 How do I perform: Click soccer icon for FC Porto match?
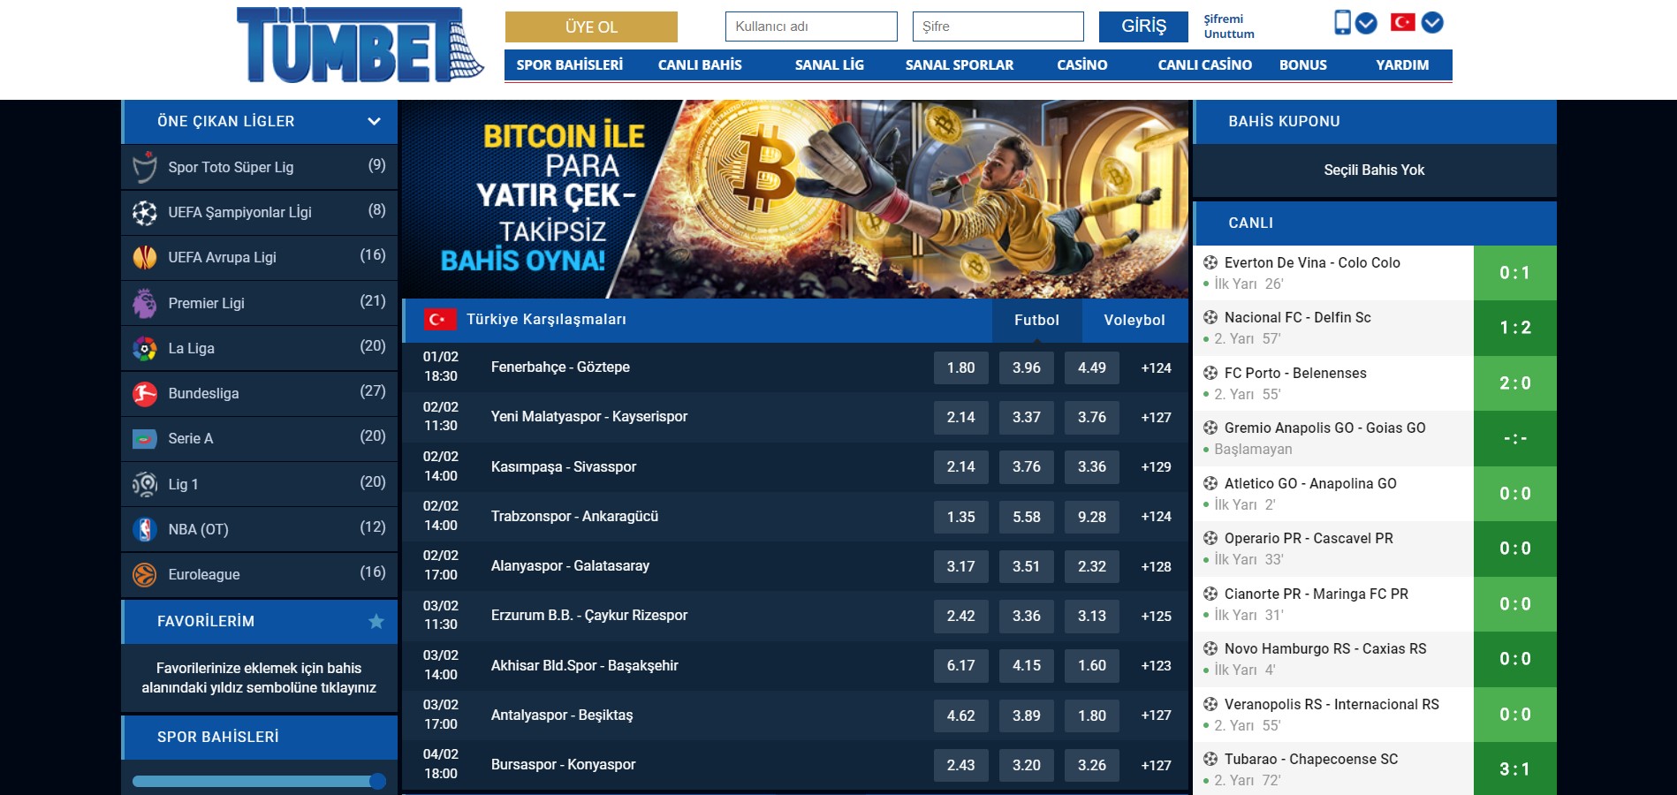point(1210,373)
